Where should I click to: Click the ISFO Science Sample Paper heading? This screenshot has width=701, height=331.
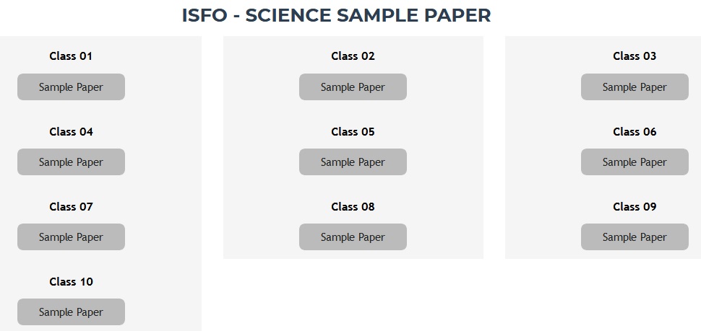click(x=336, y=15)
